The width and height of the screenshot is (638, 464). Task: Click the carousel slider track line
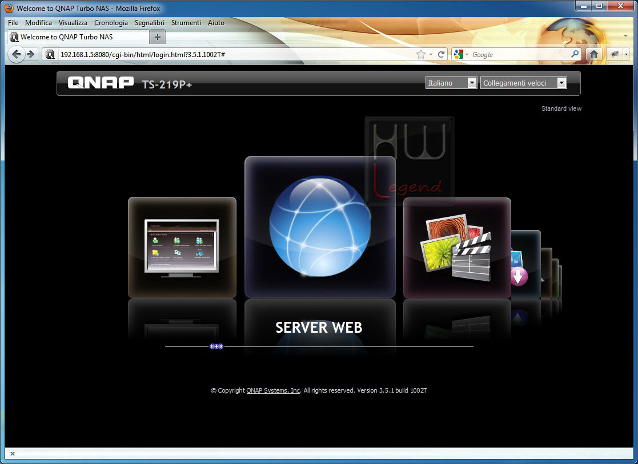pyautogui.click(x=319, y=347)
